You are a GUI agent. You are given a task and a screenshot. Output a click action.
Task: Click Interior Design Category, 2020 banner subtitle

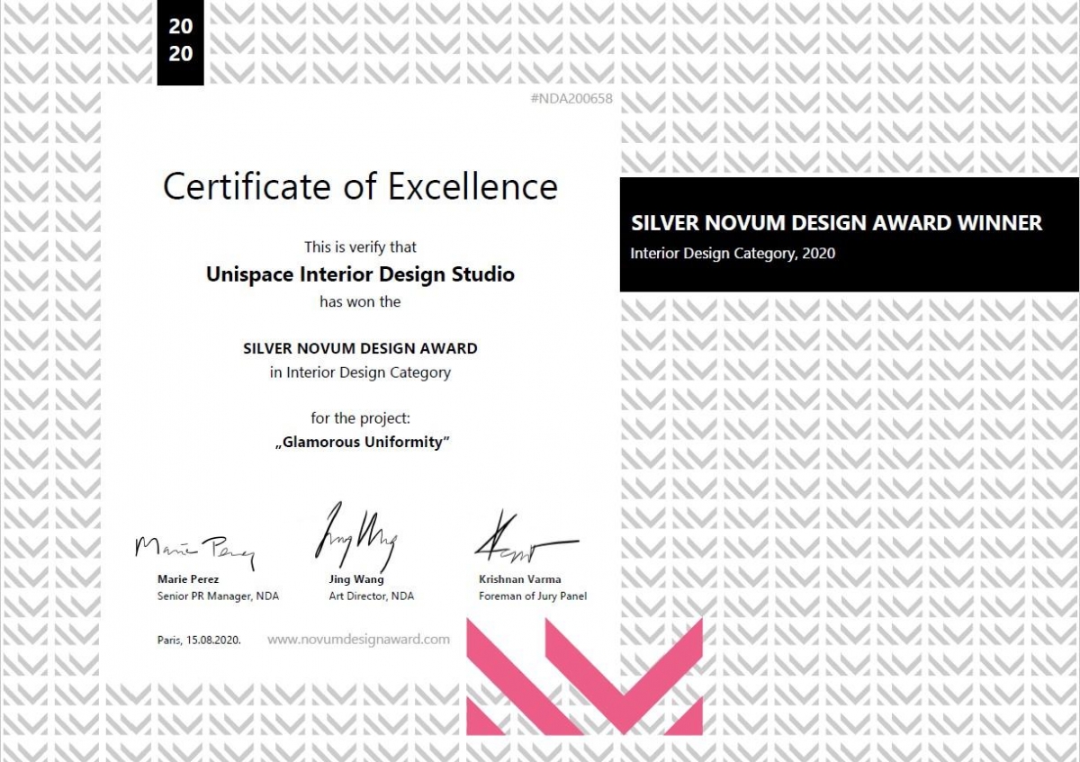click(x=733, y=254)
